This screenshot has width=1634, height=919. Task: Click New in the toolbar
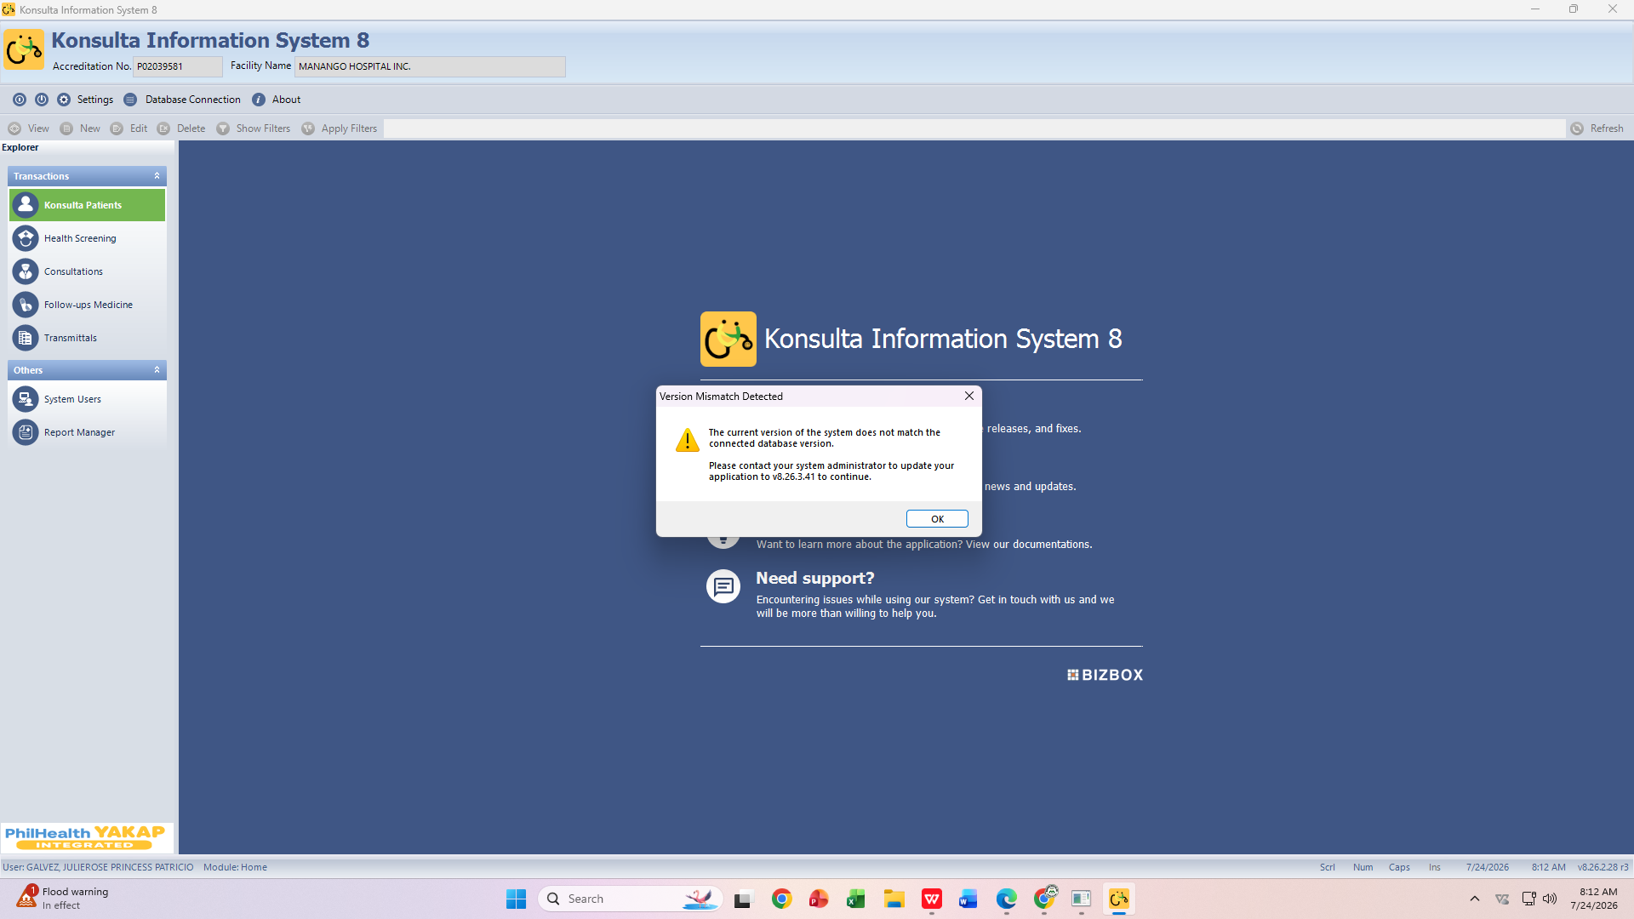click(80, 128)
